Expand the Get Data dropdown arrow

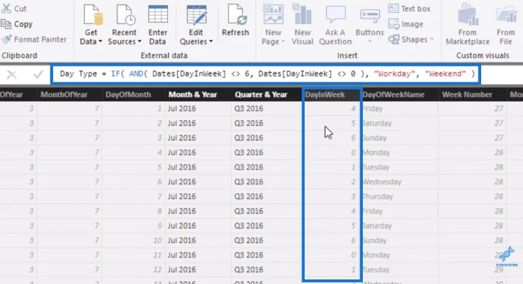coord(100,42)
